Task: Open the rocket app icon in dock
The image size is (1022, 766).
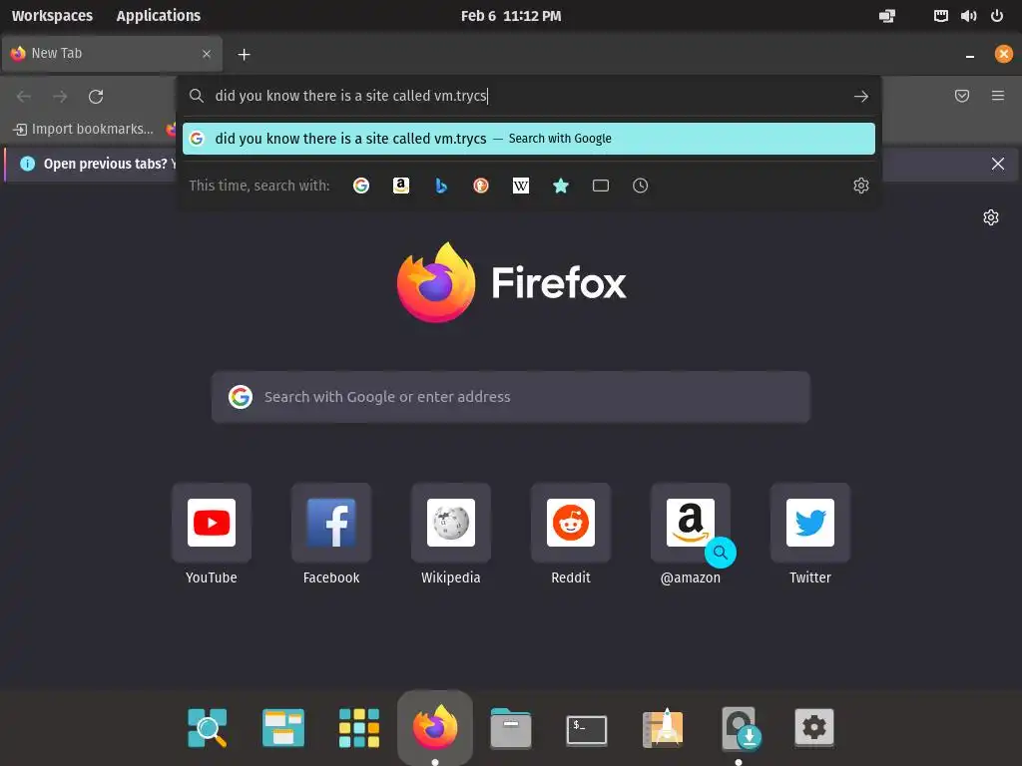Action: [x=663, y=727]
